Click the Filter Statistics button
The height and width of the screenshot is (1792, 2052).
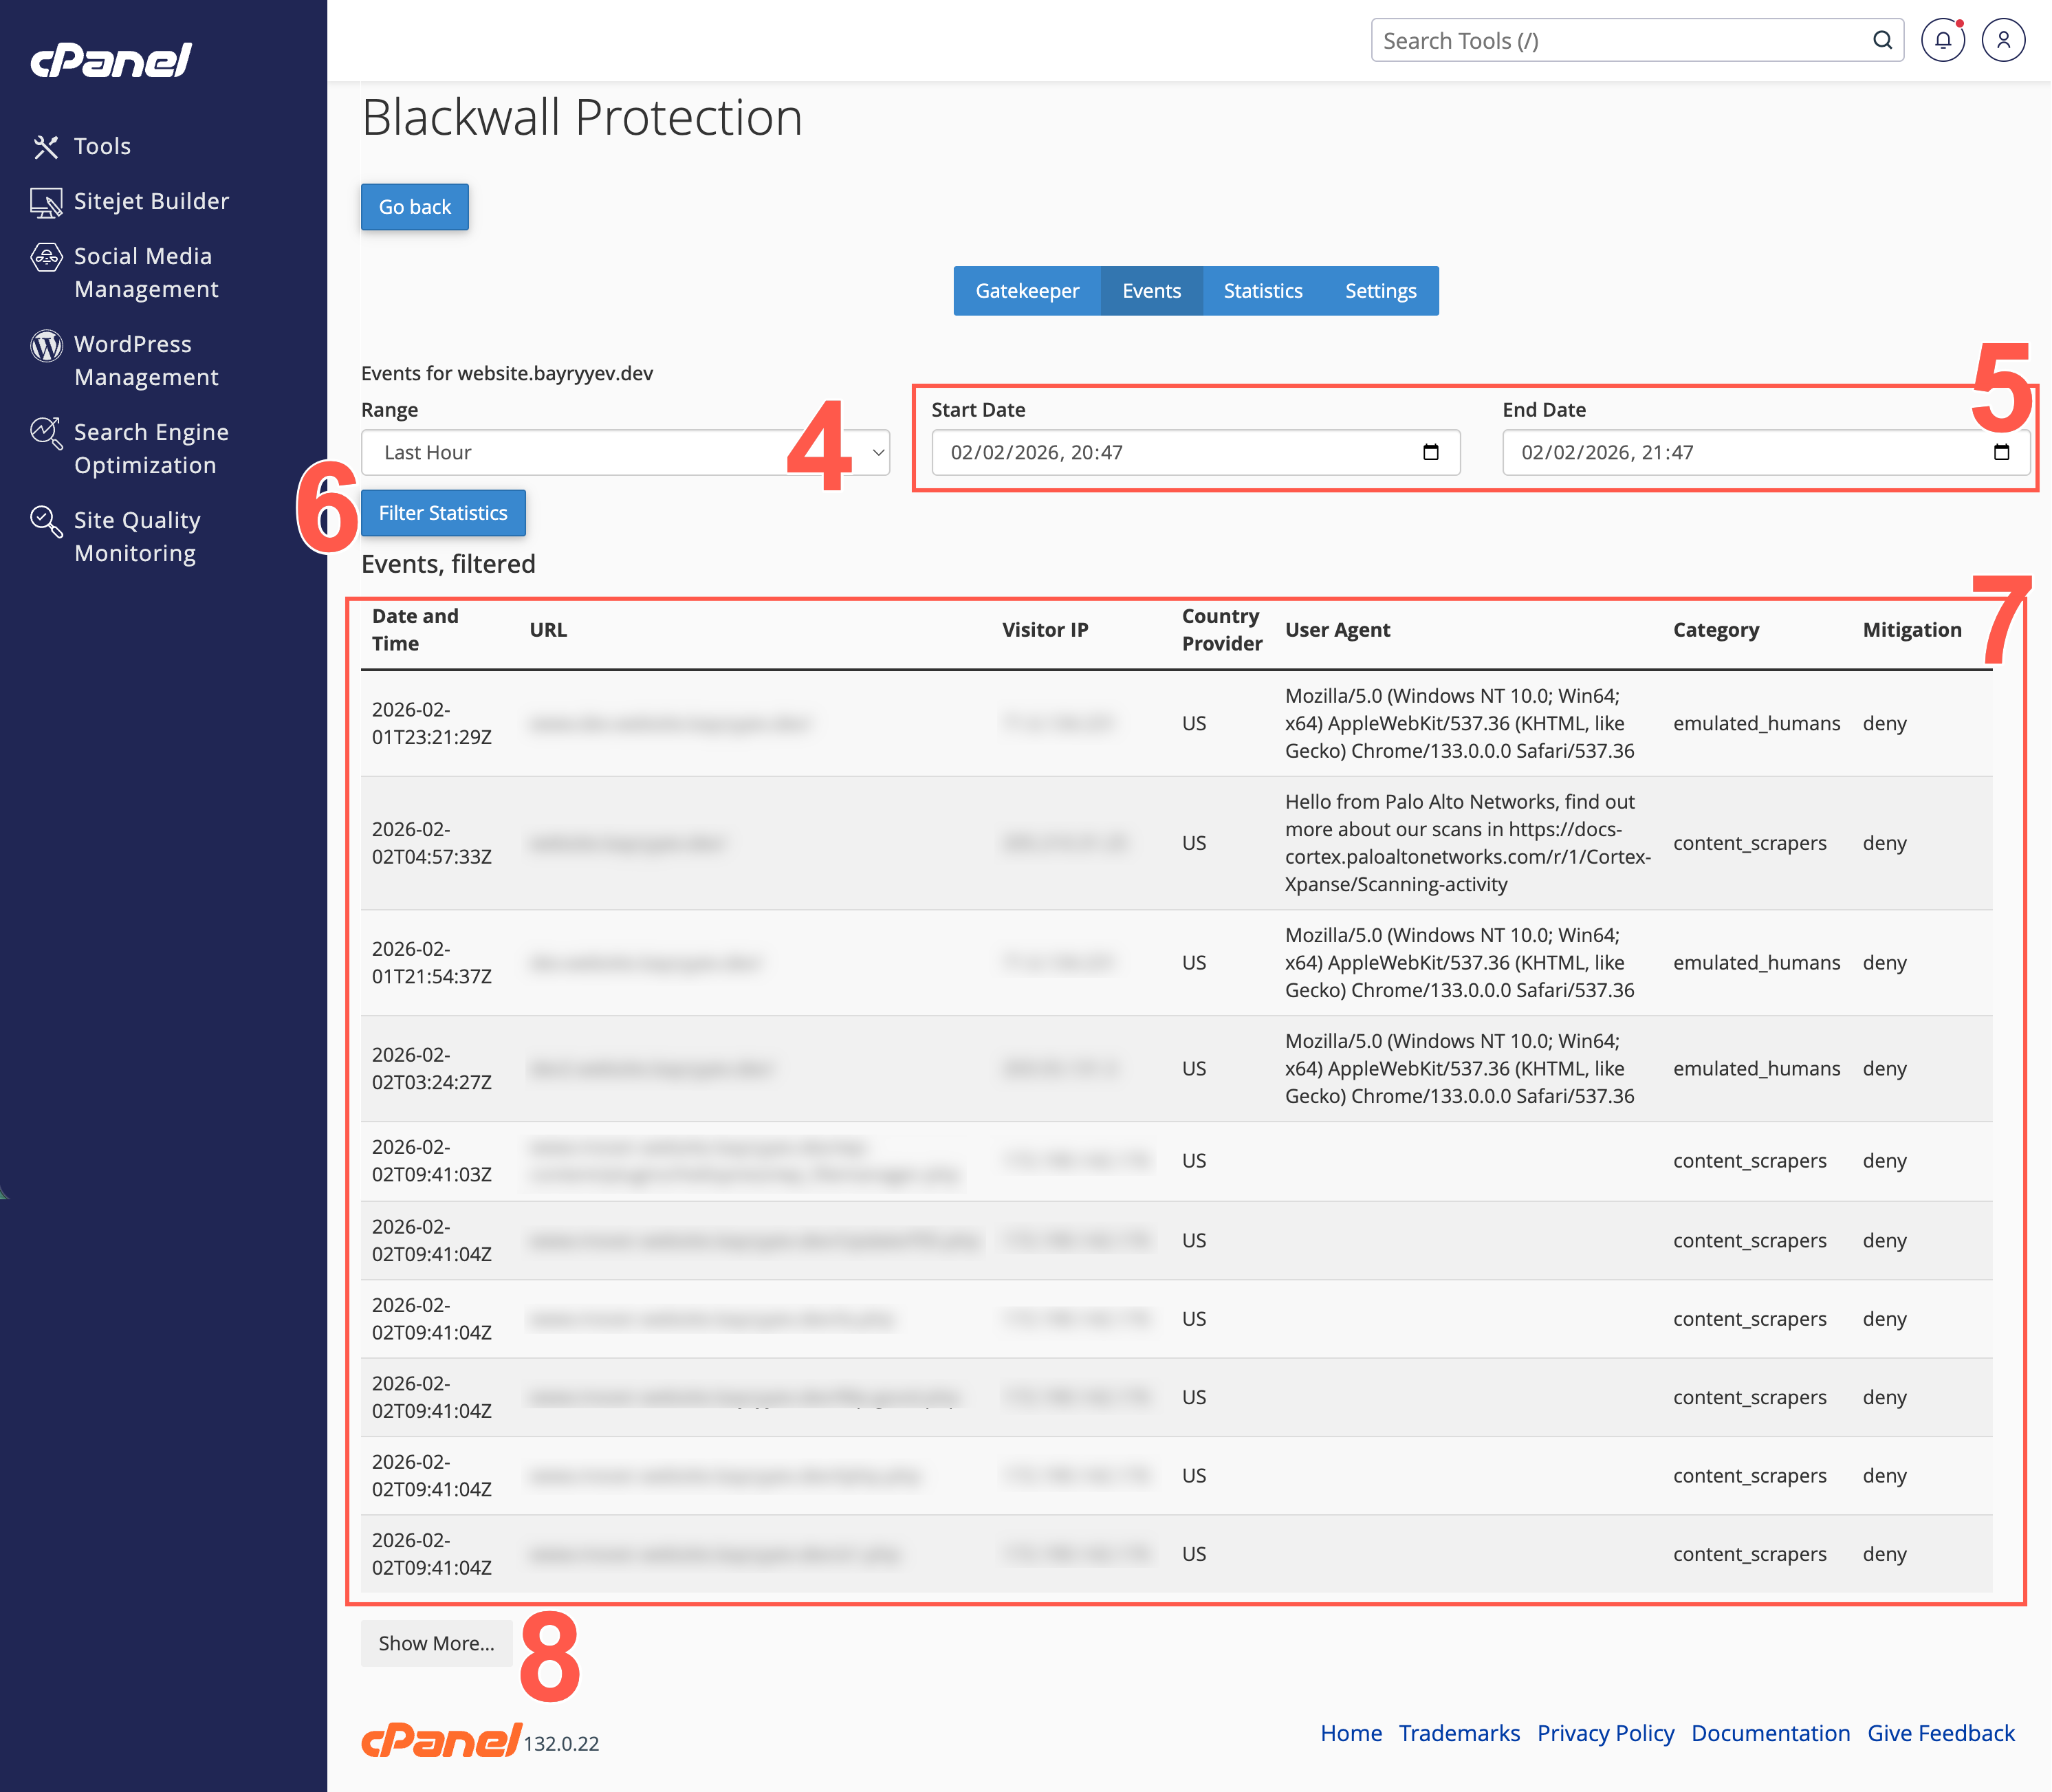[x=443, y=512]
